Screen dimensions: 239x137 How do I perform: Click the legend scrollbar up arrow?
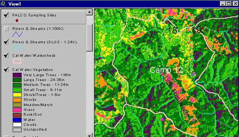[x=90, y=12]
